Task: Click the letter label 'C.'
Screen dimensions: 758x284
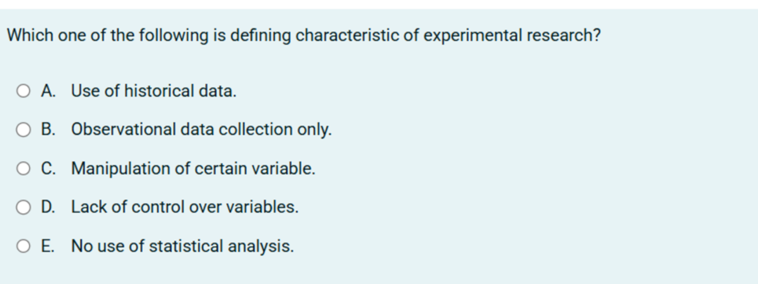Action: click(x=49, y=169)
